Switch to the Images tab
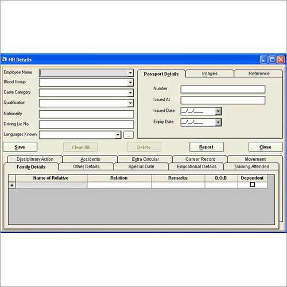Screen dimensions: 287x287 [210, 73]
